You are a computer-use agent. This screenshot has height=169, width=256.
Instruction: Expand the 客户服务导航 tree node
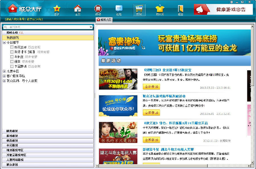[x=4, y=76]
